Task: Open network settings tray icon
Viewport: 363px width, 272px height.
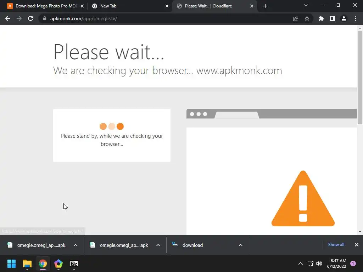Action: 310,263
